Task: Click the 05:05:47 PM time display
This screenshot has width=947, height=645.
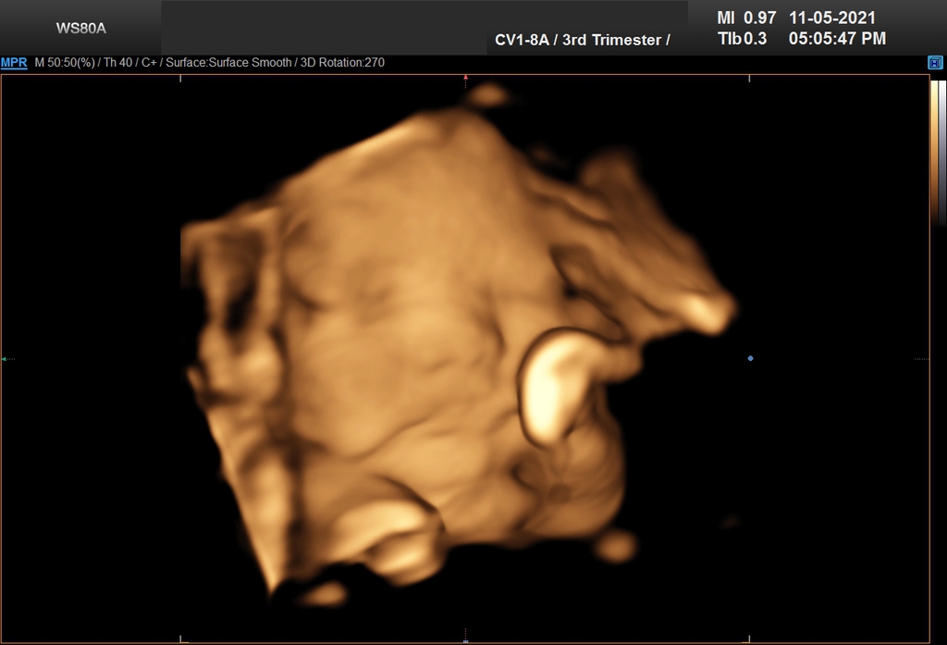Action: (837, 39)
